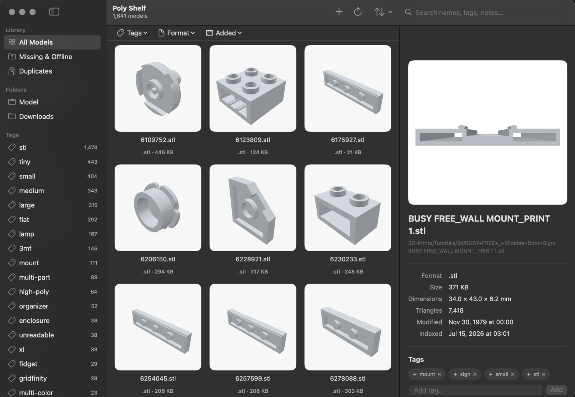Click the tag icon beside fidget
575x397 pixels.
click(x=12, y=364)
